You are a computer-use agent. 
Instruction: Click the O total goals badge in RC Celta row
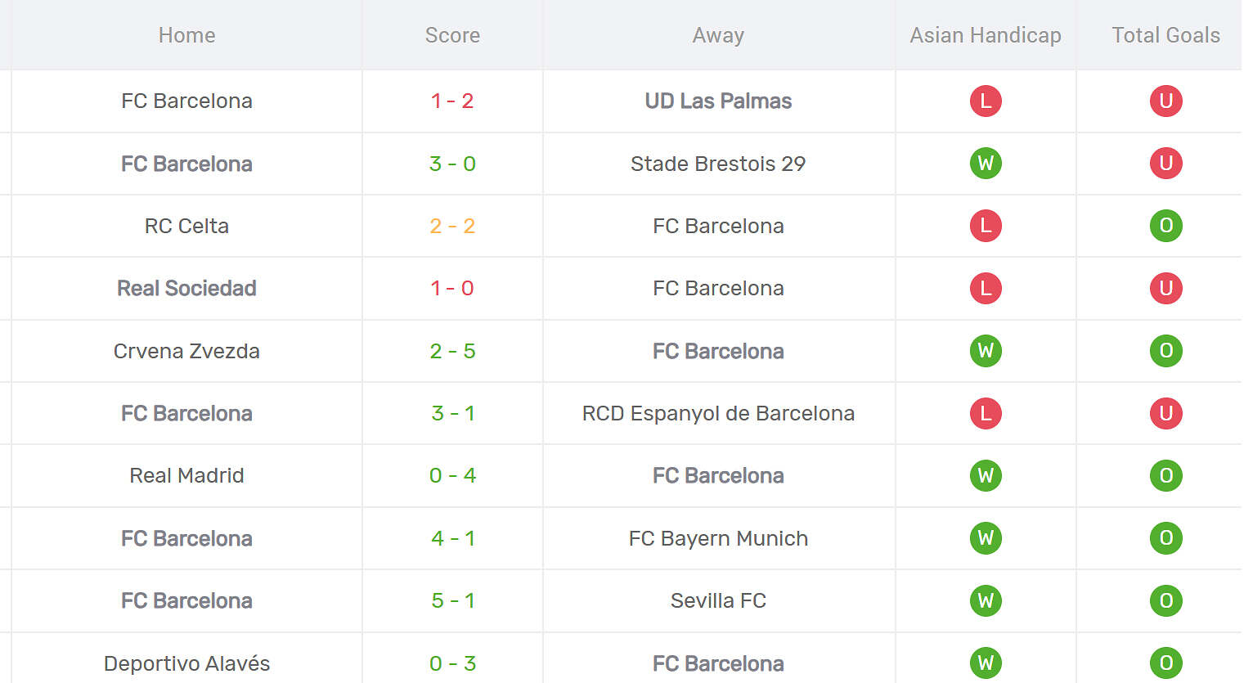(1165, 226)
